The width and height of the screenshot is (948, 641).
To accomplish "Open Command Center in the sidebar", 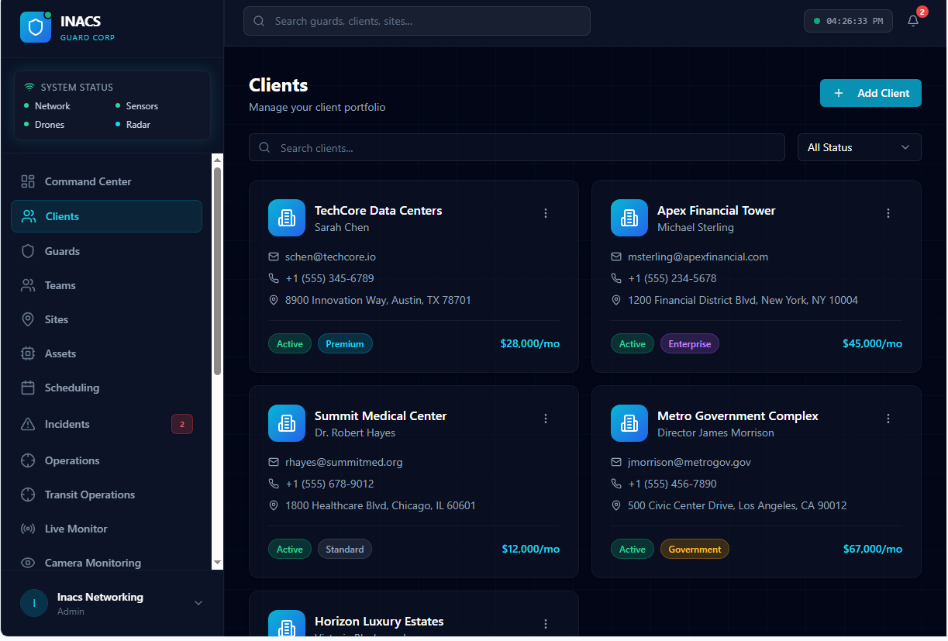I will 106,181.
